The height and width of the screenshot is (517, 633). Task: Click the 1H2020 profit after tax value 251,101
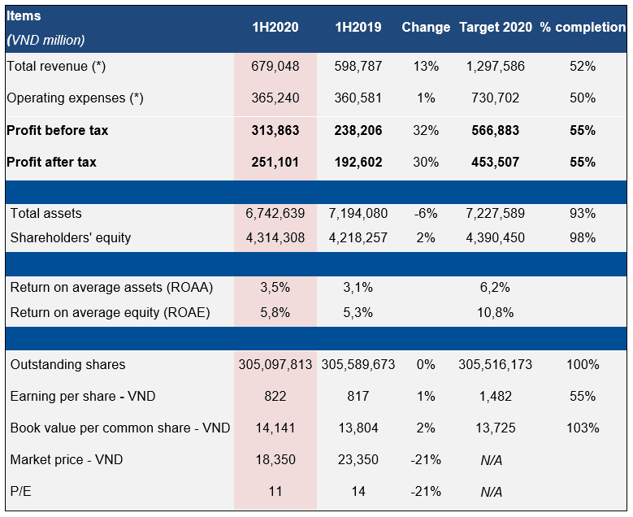275,162
